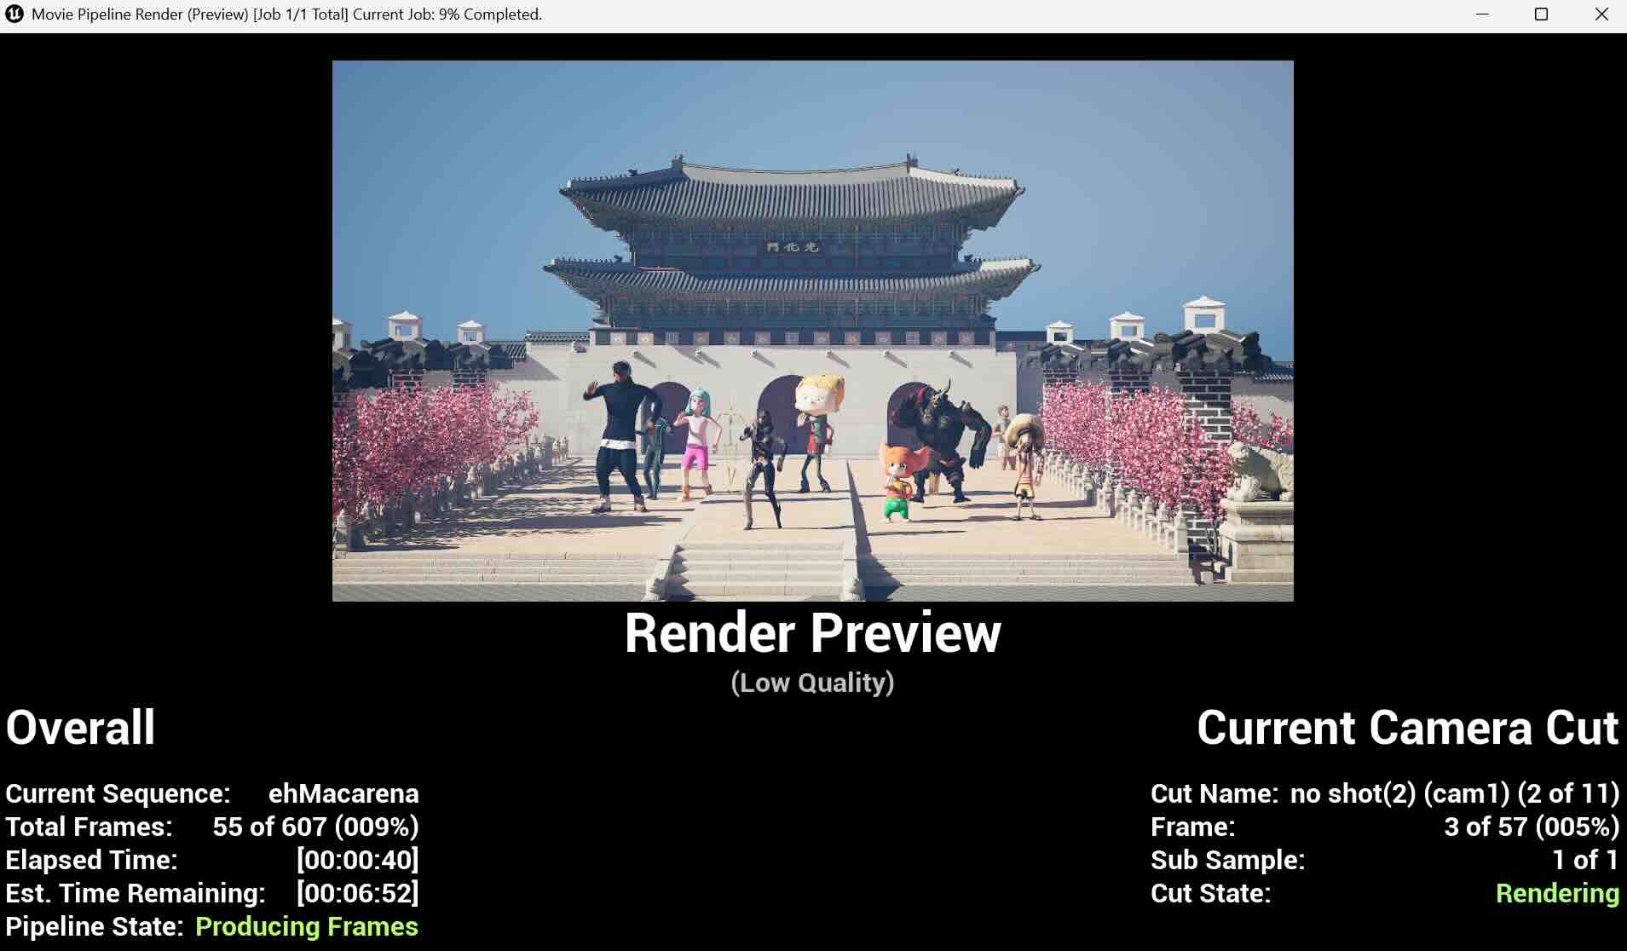
Task: Click the title bar progress text
Action: coord(286,14)
